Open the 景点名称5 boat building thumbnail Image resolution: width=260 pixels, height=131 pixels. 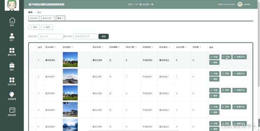coord(70,109)
